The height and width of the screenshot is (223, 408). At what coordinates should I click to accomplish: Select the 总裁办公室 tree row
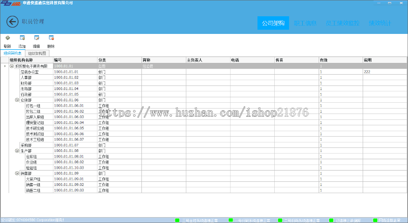pos(29,72)
